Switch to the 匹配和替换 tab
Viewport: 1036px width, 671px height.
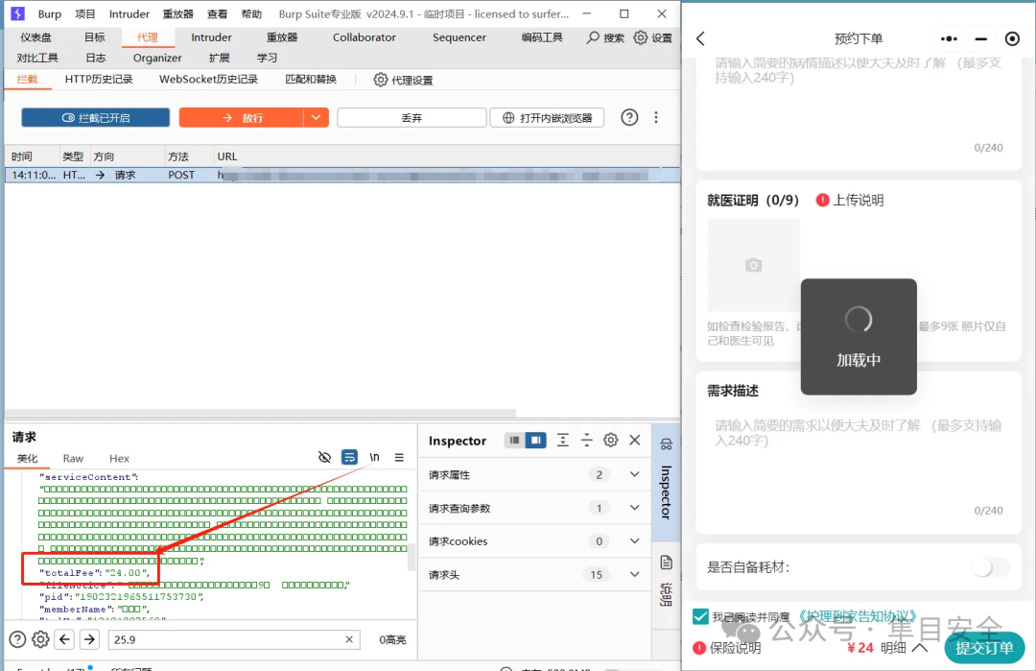coord(311,80)
